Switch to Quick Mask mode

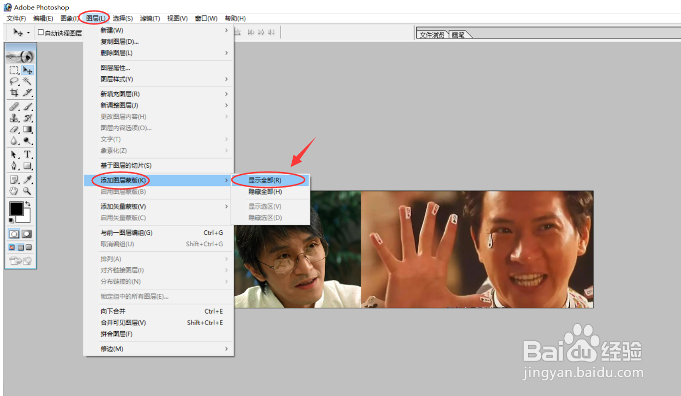(27, 234)
